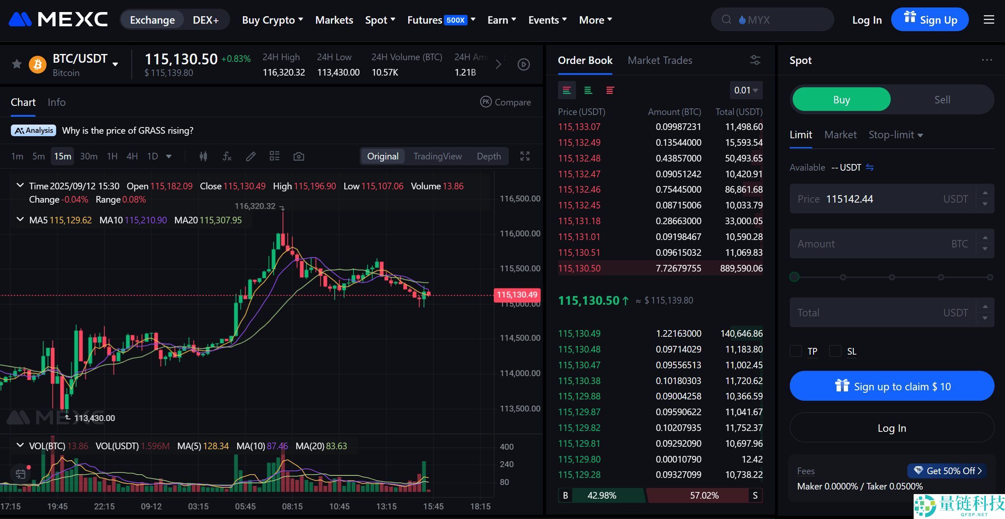The image size is (1005, 519).
Task: Open order book settings sliders icon
Action: pos(755,60)
